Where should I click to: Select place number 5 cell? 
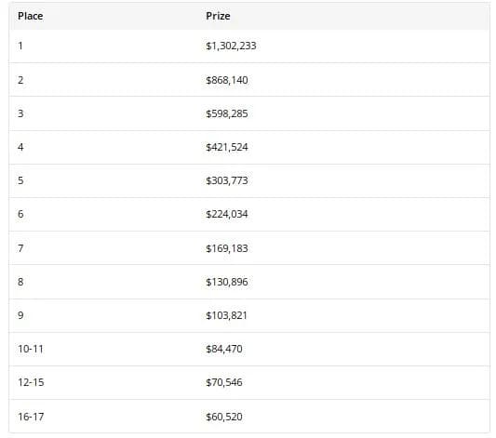click(20, 180)
